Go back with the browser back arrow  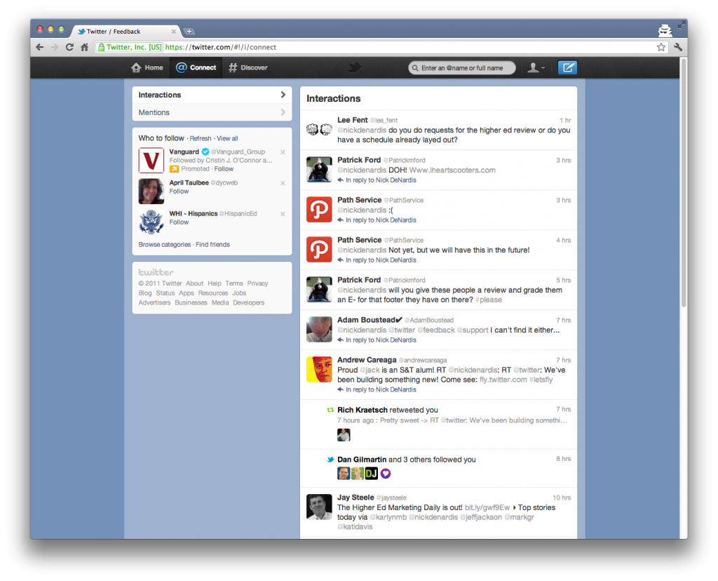coord(40,47)
